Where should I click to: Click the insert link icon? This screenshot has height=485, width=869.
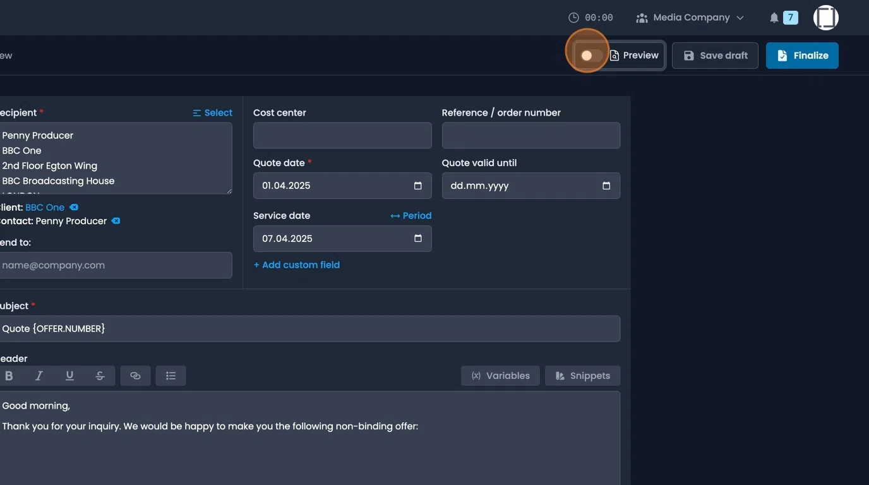tap(135, 375)
